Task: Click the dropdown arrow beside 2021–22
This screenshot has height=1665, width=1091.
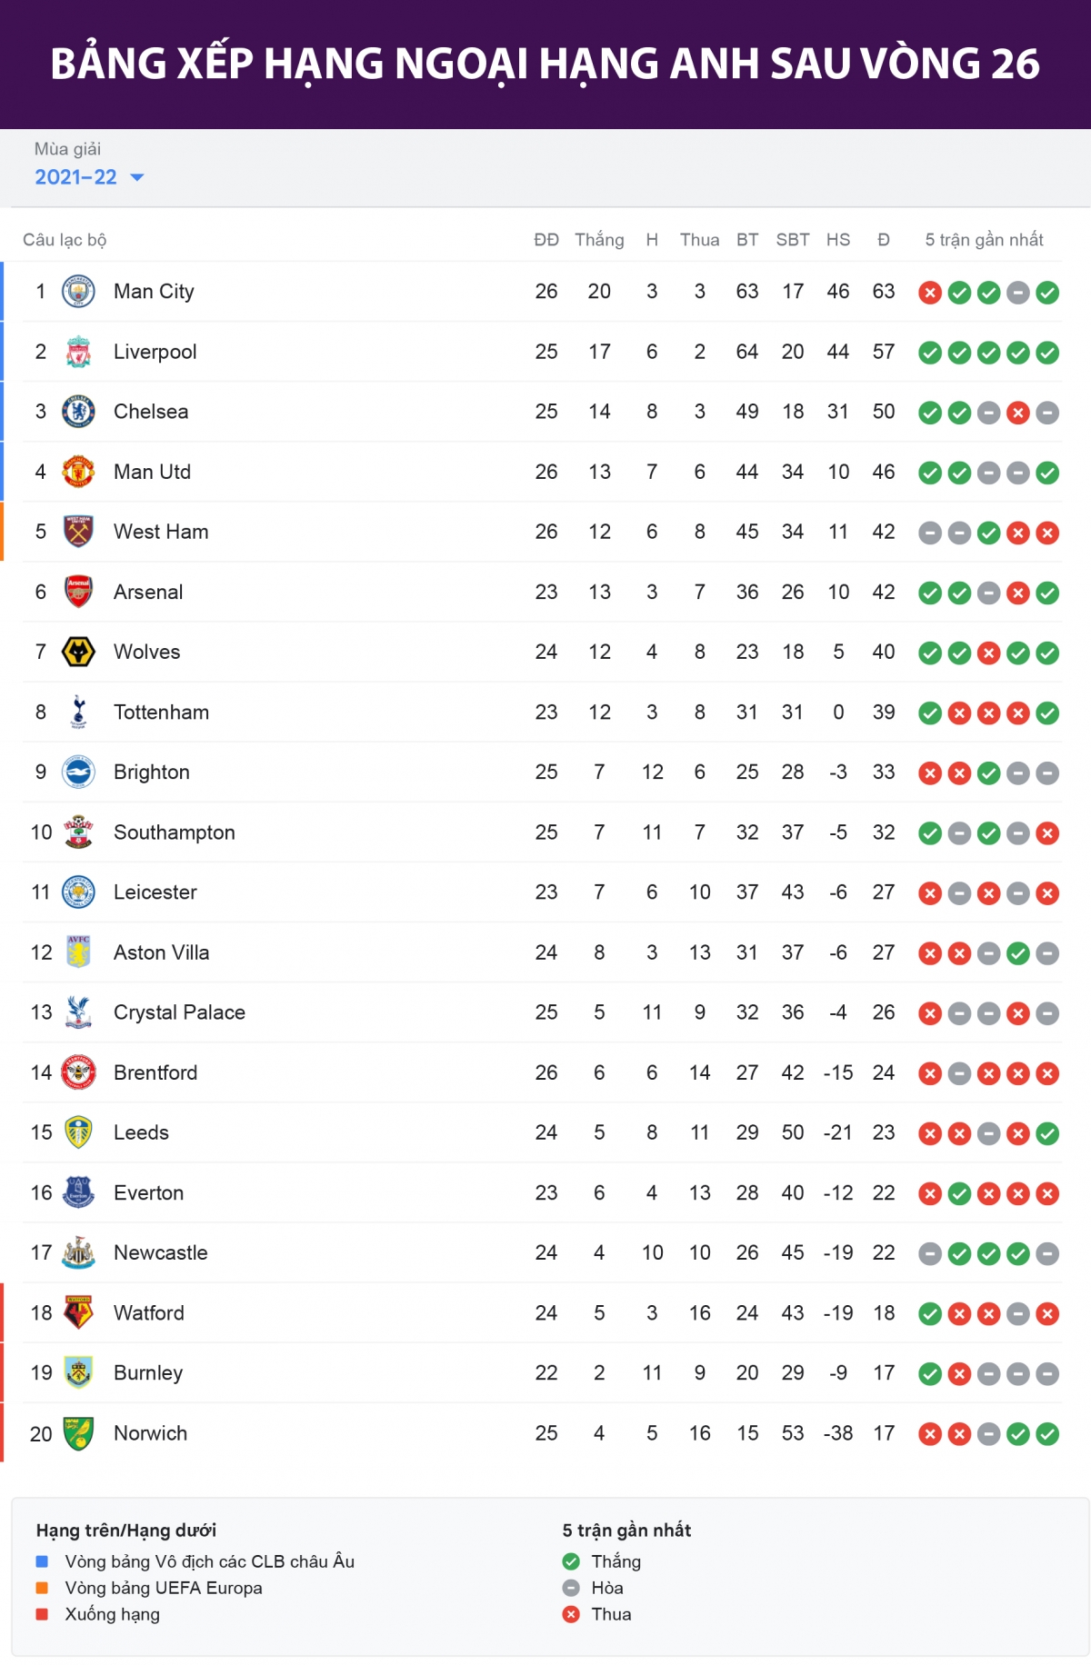Action: (x=137, y=177)
